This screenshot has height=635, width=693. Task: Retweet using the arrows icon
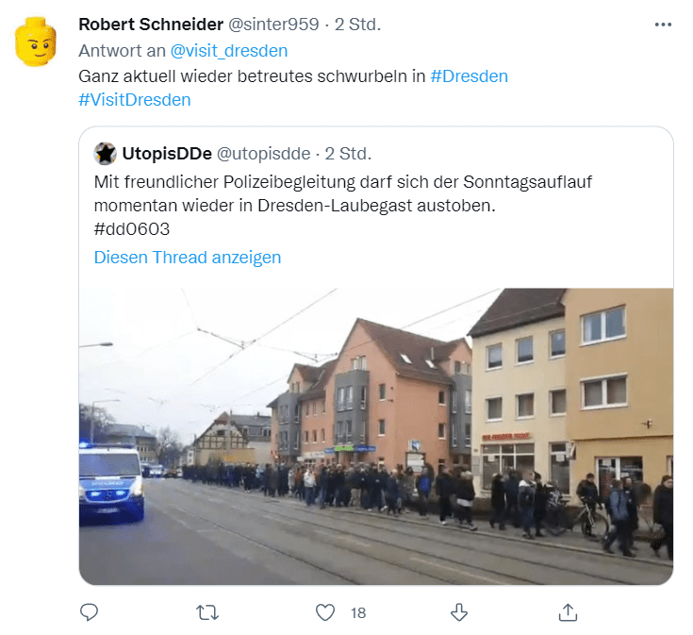click(206, 613)
